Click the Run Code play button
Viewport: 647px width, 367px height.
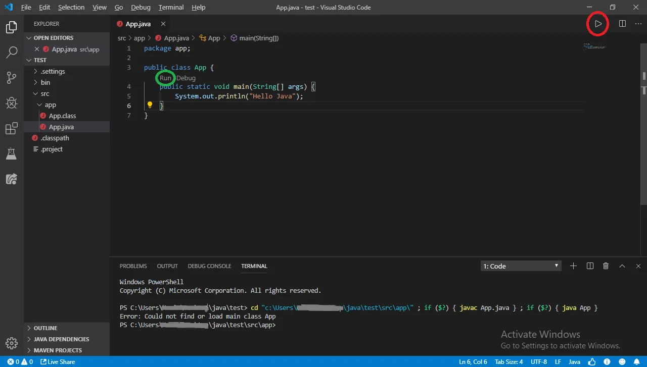(x=598, y=24)
